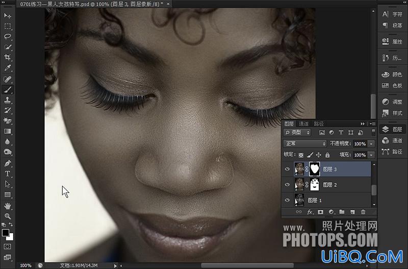Viewport: 408px width, 269px height.
Task: Open the 字符 character panel
Action: [x=392, y=14]
